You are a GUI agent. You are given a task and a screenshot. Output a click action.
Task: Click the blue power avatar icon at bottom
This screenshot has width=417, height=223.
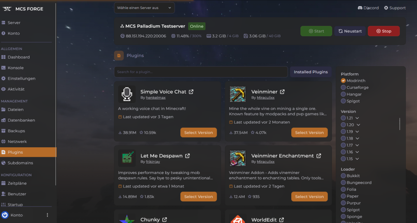tap(5, 215)
